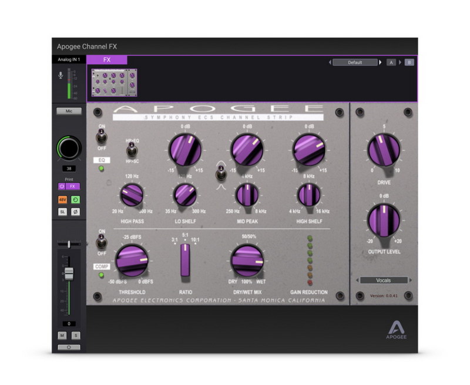Image resolution: width=470 pixels, height=385 pixels.
Task: Switch to the FX tab
Action: click(x=107, y=60)
